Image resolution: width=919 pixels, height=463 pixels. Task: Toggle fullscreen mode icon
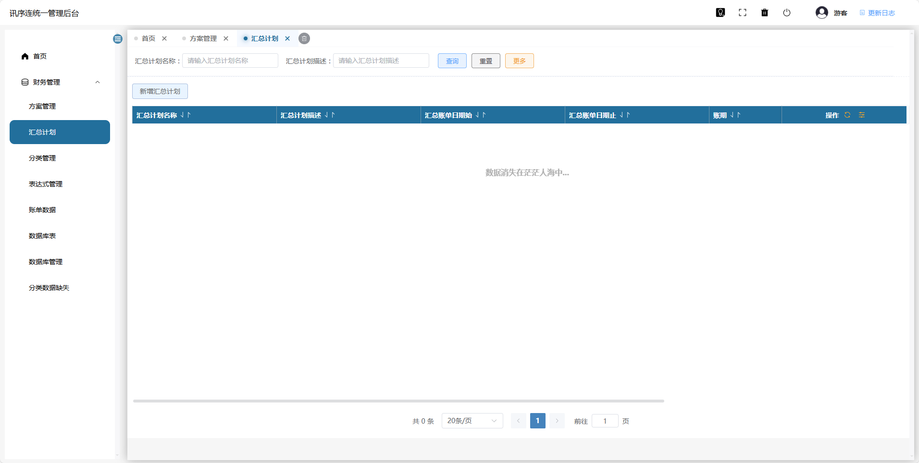(x=743, y=12)
